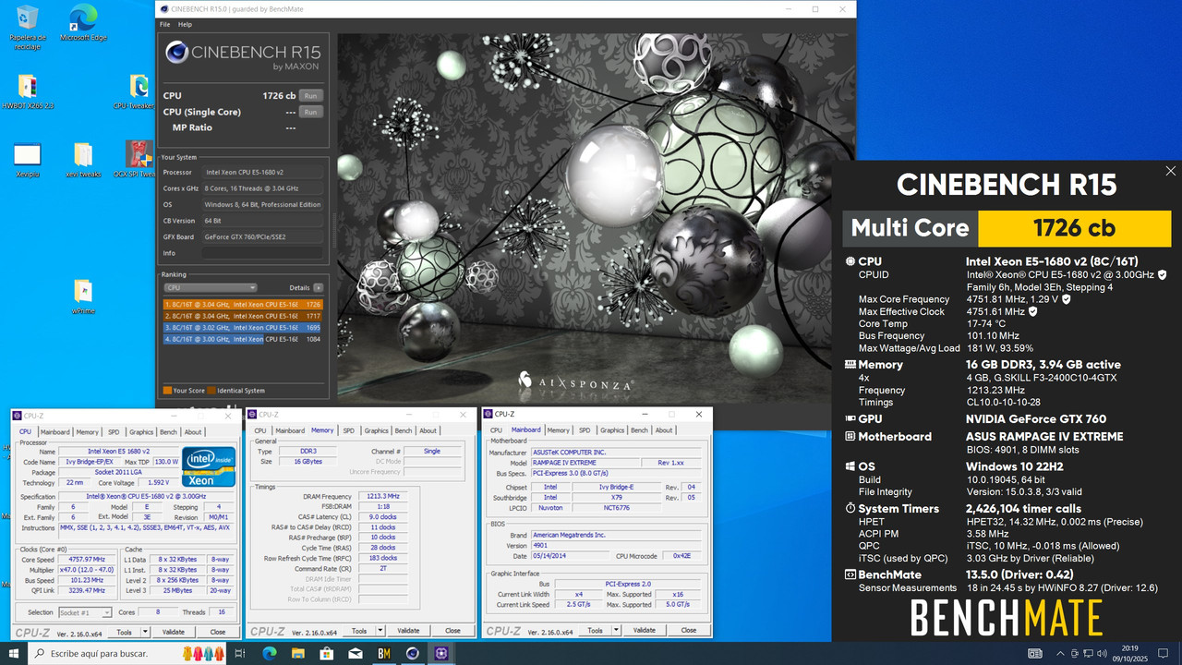Expand the ranking Details arrow button
This screenshot has height=665, width=1182.
(x=319, y=287)
